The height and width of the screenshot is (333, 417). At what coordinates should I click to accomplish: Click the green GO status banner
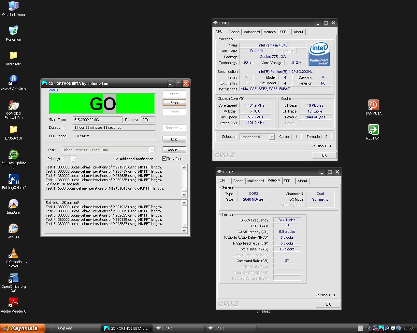pyautogui.click(x=102, y=104)
